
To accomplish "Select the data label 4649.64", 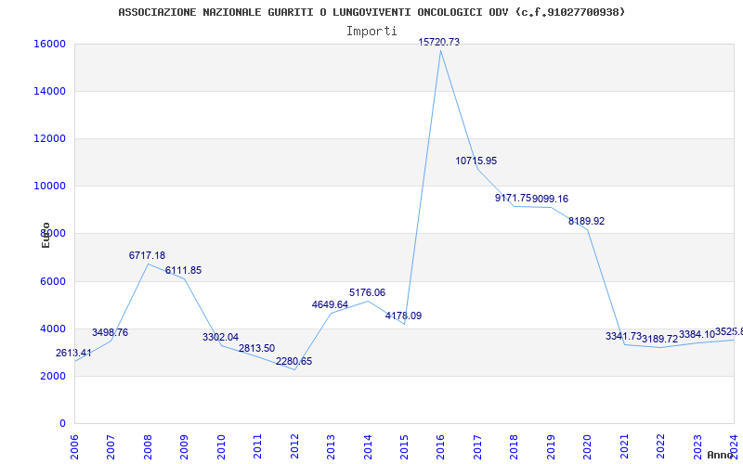I will click(x=330, y=304).
